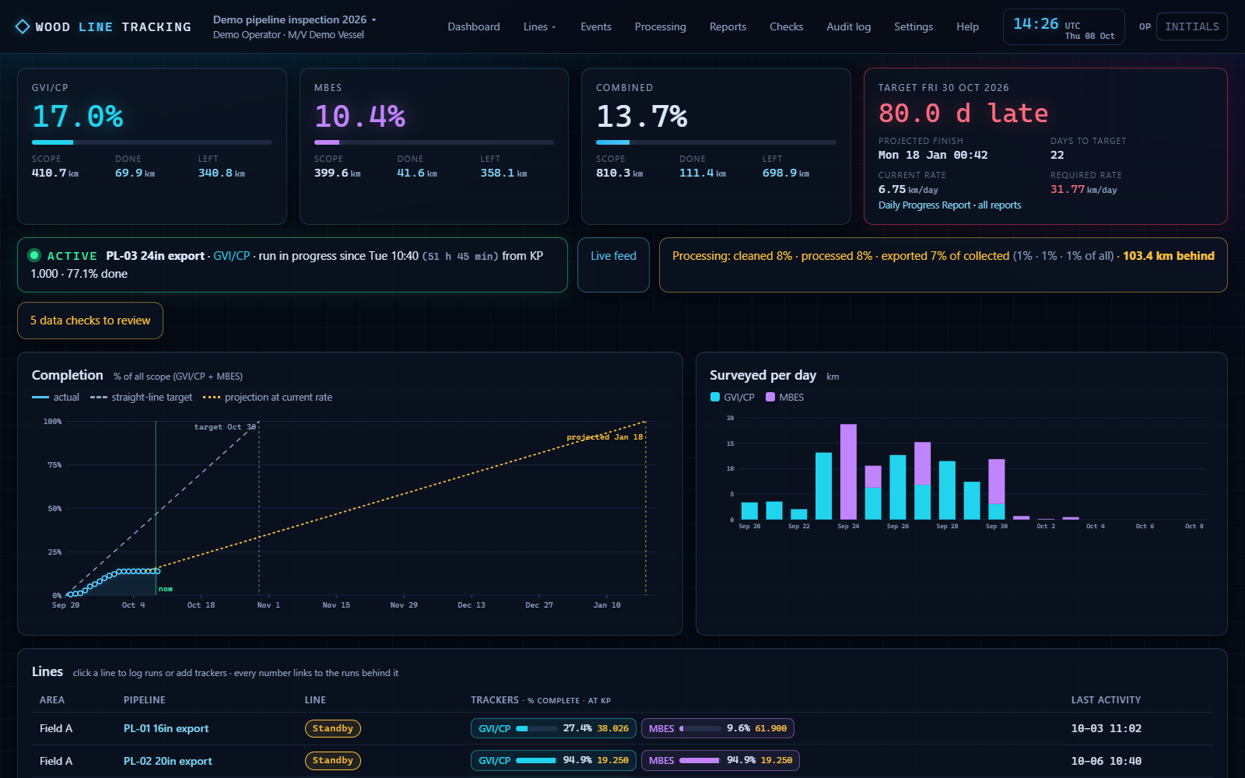Click the 14:26 UTC clock display
Screen dimensions: 1245x778
[1064, 26]
